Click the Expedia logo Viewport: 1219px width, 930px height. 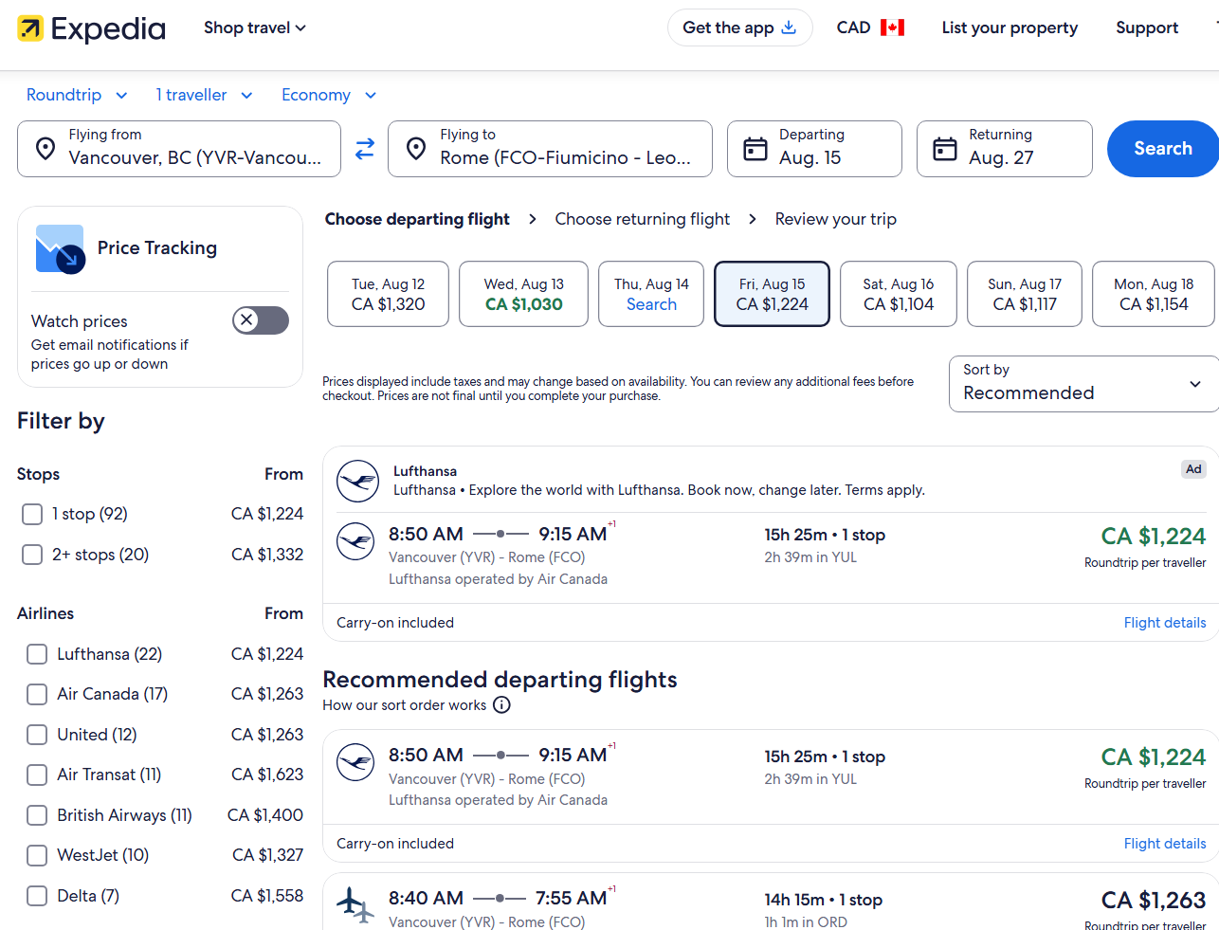90,27
